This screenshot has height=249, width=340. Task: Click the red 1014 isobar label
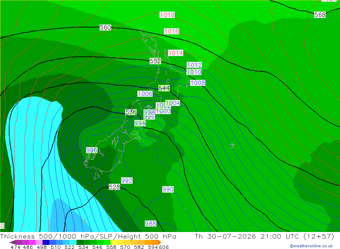click(175, 53)
